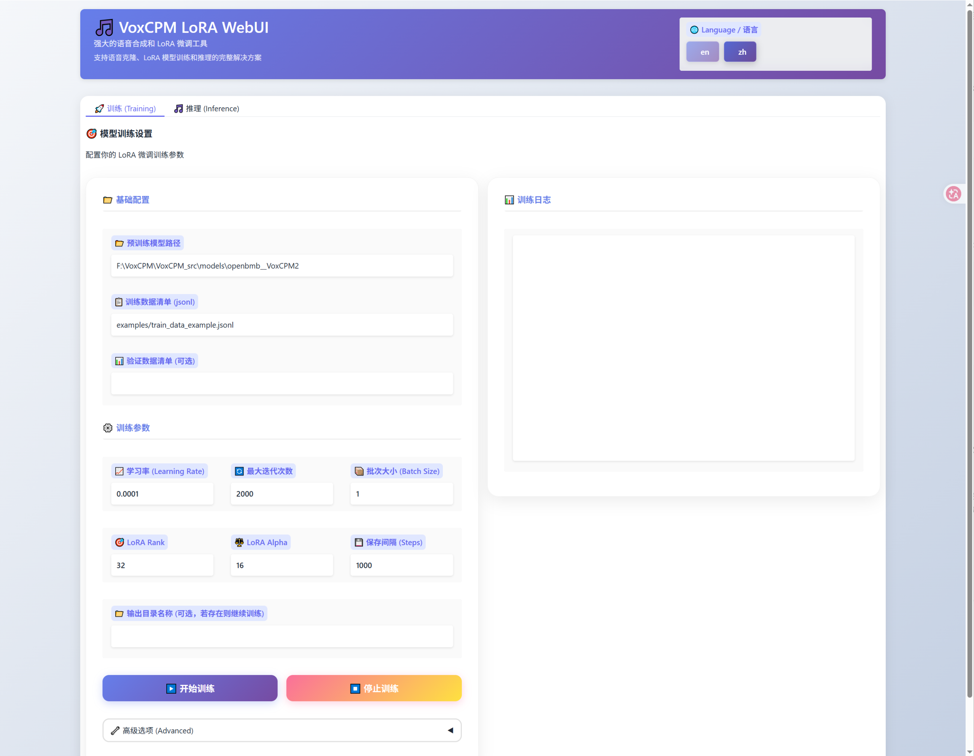Open the 推理 (Inference) tab

[x=207, y=108]
